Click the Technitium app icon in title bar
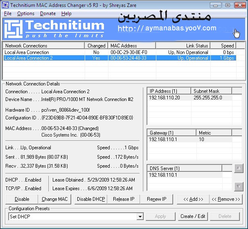The image size is (248, 229). click(5, 5)
